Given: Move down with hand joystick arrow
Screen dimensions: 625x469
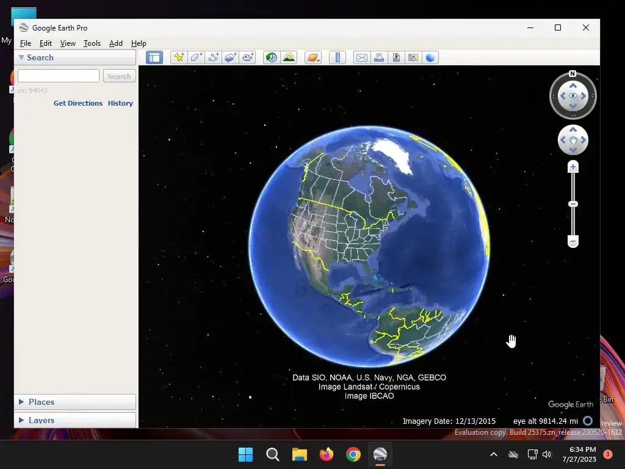Looking at the screenshot, I should pyautogui.click(x=573, y=150).
